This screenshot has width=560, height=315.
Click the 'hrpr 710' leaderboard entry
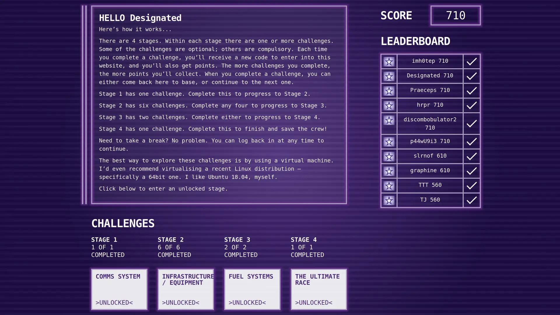click(x=430, y=105)
